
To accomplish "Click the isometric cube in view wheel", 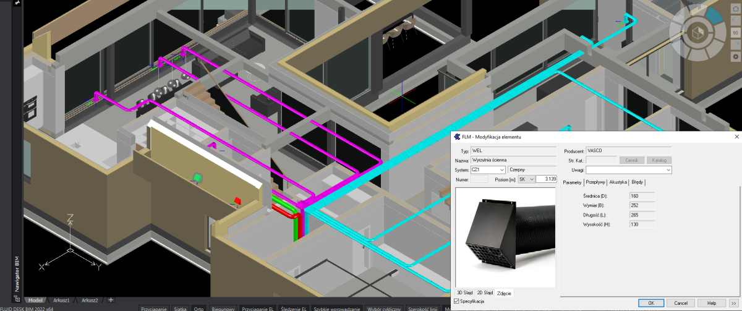I will [x=697, y=31].
